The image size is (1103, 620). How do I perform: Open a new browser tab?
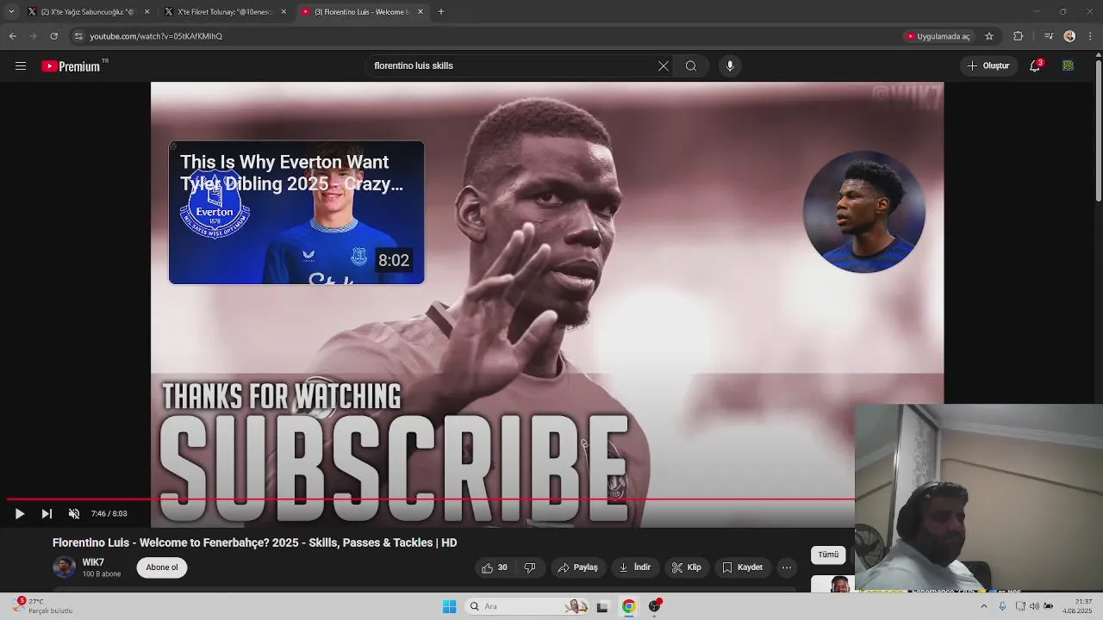pyautogui.click(x=441, y=12)
